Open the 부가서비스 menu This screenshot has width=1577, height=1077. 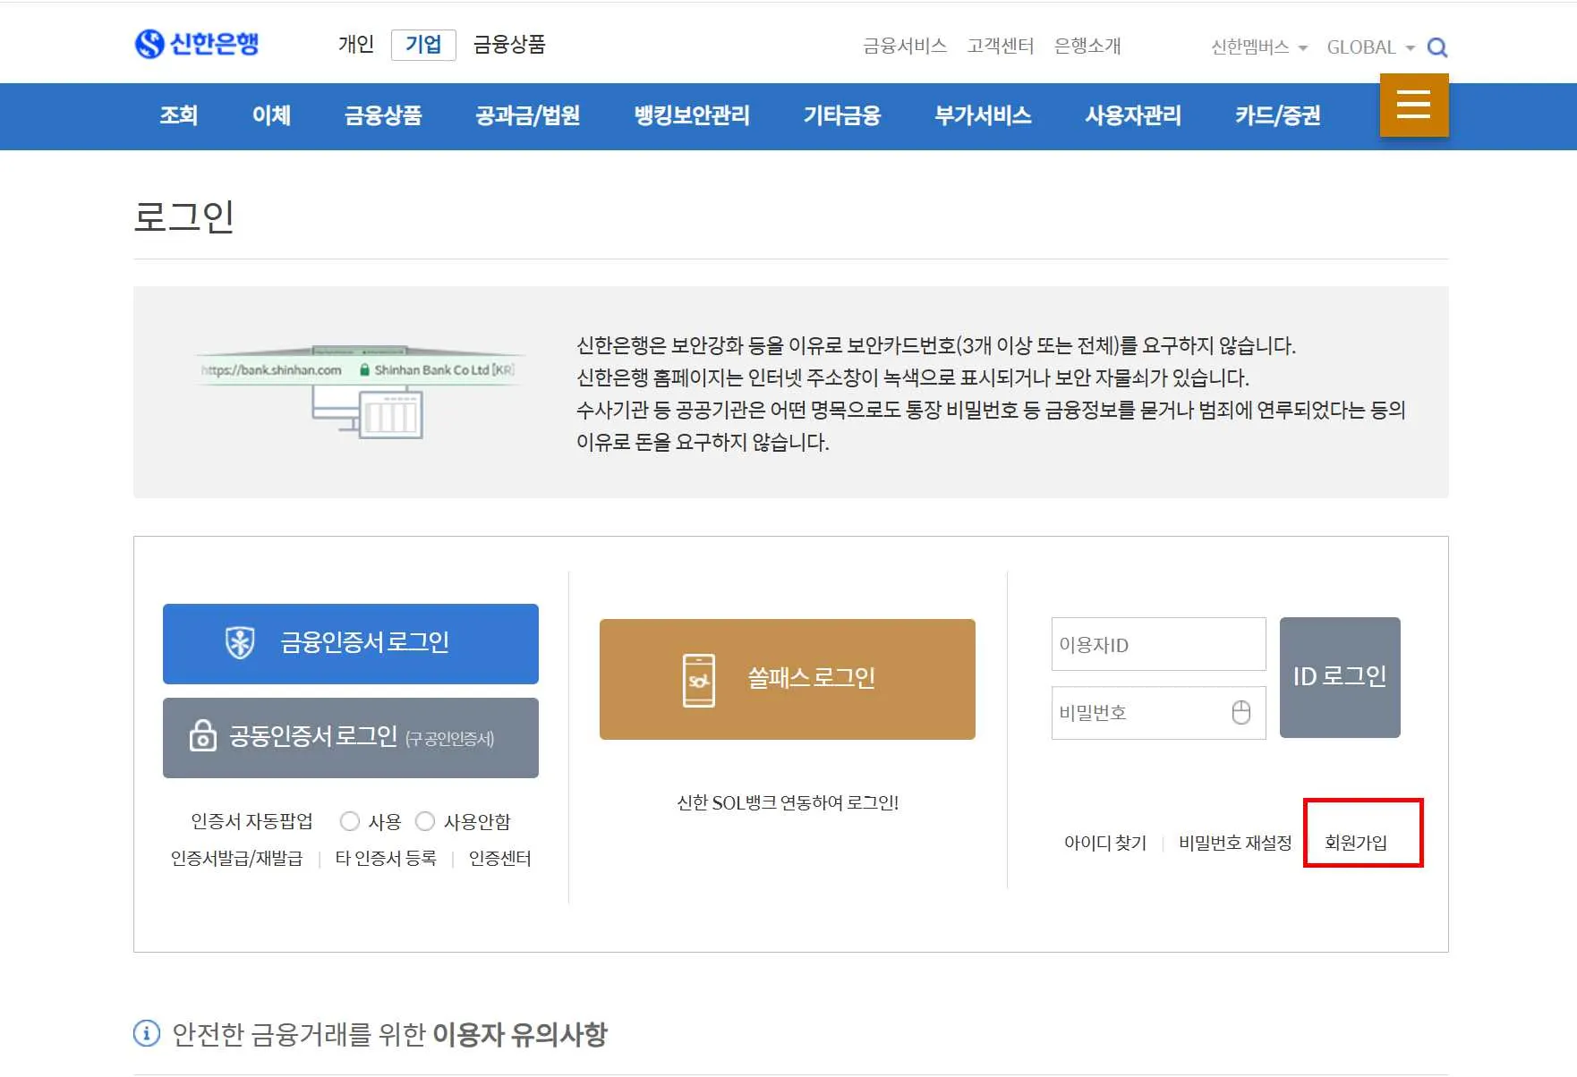(x=983, y=115)
